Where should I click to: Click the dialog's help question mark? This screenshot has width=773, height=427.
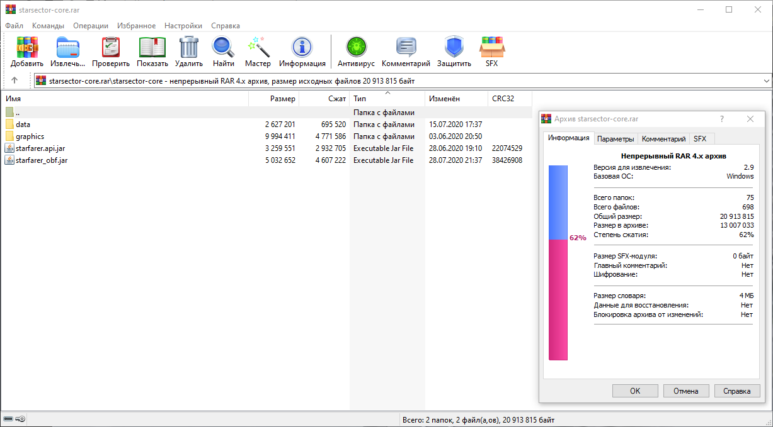tap(722, 119)
